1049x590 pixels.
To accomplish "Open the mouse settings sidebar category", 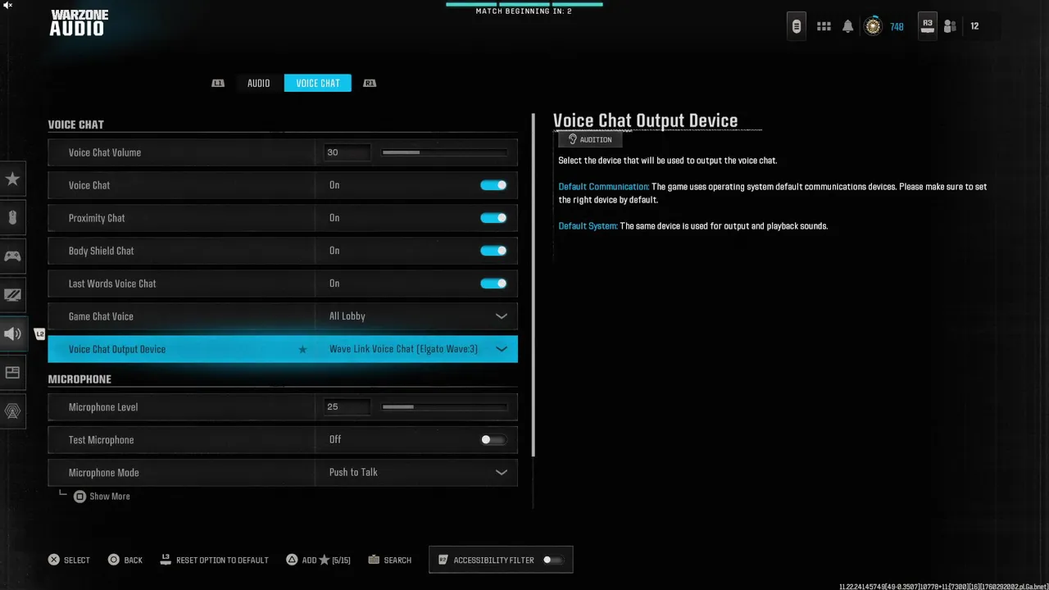I will tap(12, 218).
